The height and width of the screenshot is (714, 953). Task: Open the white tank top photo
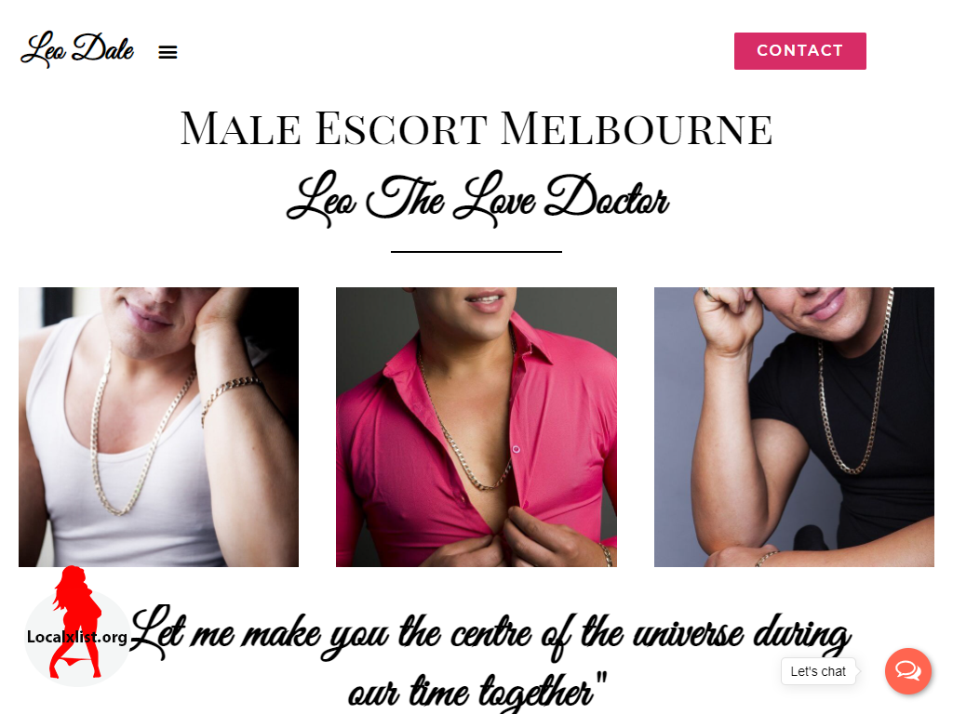tap(158, 427)
